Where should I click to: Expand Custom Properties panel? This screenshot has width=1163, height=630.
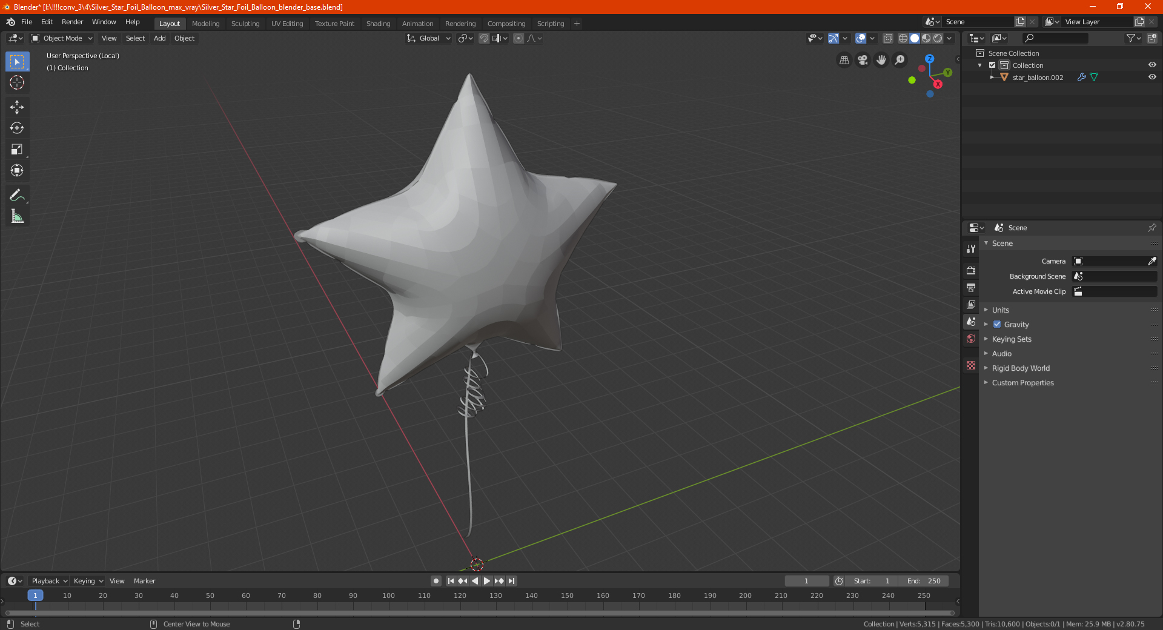click(x=1022, y=382)
